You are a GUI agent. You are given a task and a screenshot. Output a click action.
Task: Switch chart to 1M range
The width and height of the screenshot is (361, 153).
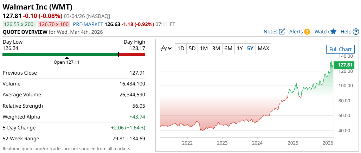tap(204, 49)
